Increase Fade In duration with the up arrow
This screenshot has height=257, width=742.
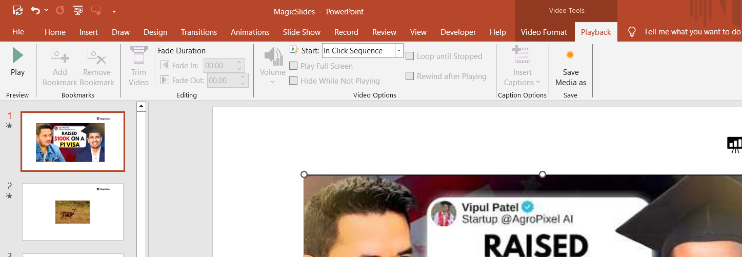point(239,63)
